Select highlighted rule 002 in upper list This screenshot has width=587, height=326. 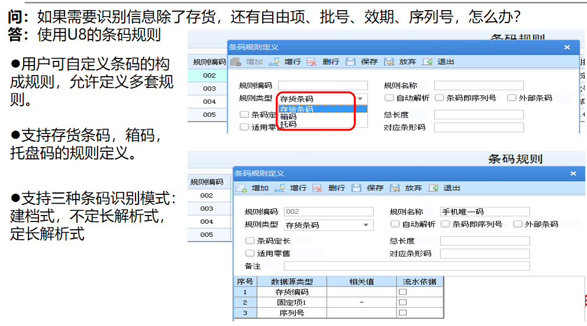click(208, 76)
